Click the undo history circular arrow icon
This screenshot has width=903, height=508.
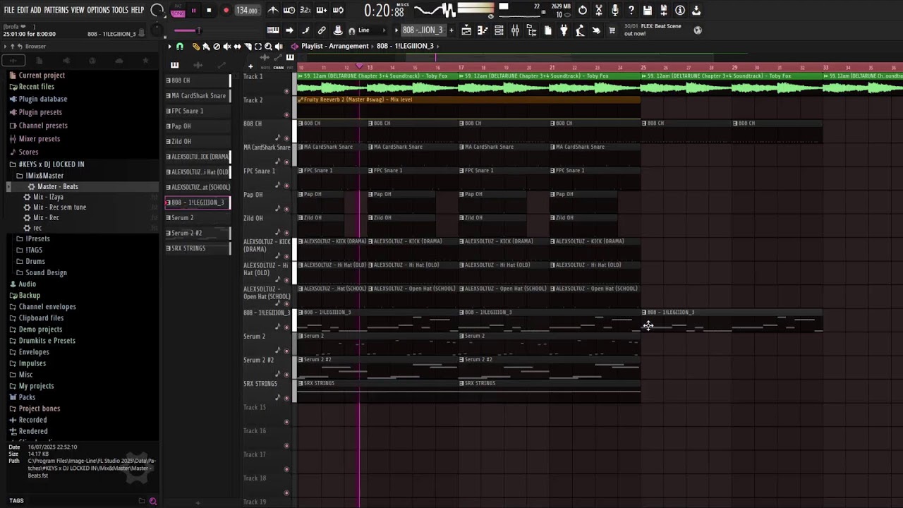(x=583, y=10)
